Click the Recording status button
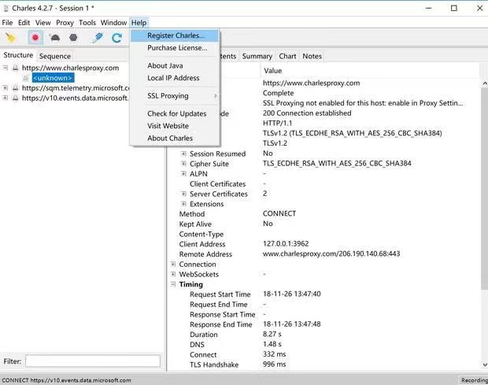Image resolution: width=488 pixels, height=385 pixels. [x=474, y=380]
